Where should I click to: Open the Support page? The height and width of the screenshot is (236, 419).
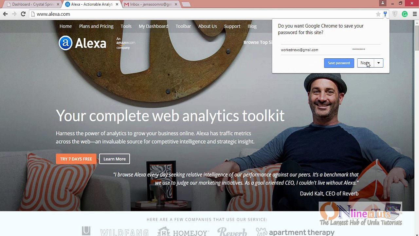232,26
